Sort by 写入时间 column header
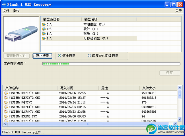Viewport: 185px width, 136px height. (x=78, y=88)
